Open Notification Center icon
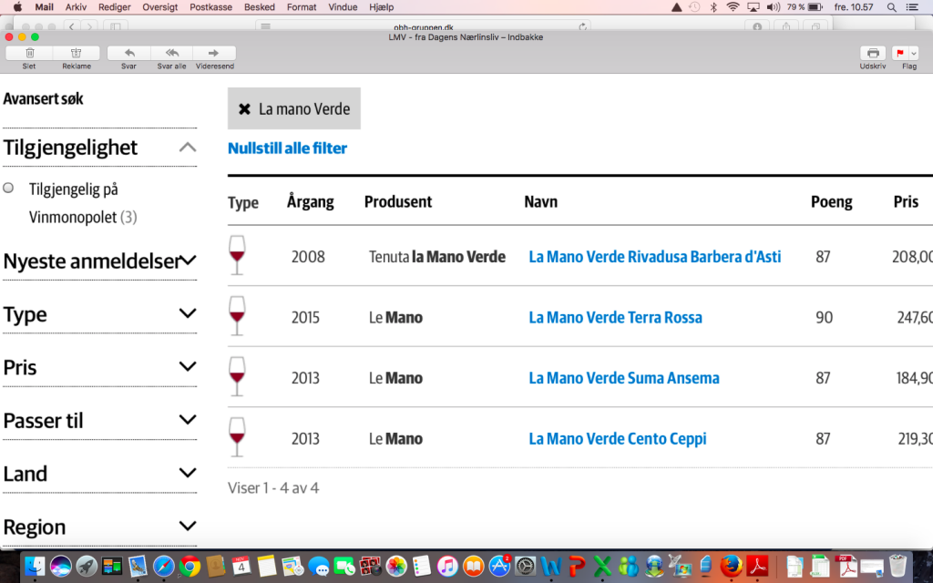 [911, 7]
